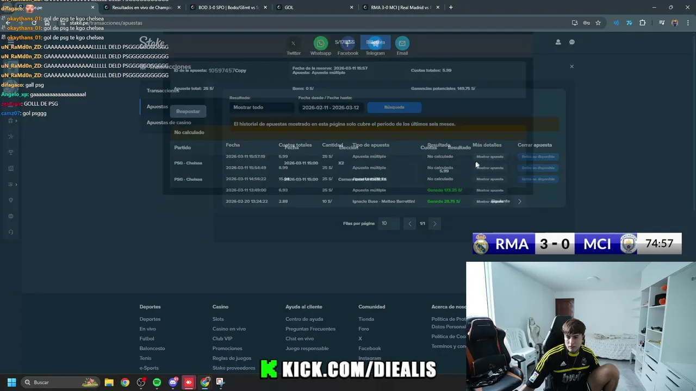
Task: Open the password key icon in address bar
Action: click(586, 23)
